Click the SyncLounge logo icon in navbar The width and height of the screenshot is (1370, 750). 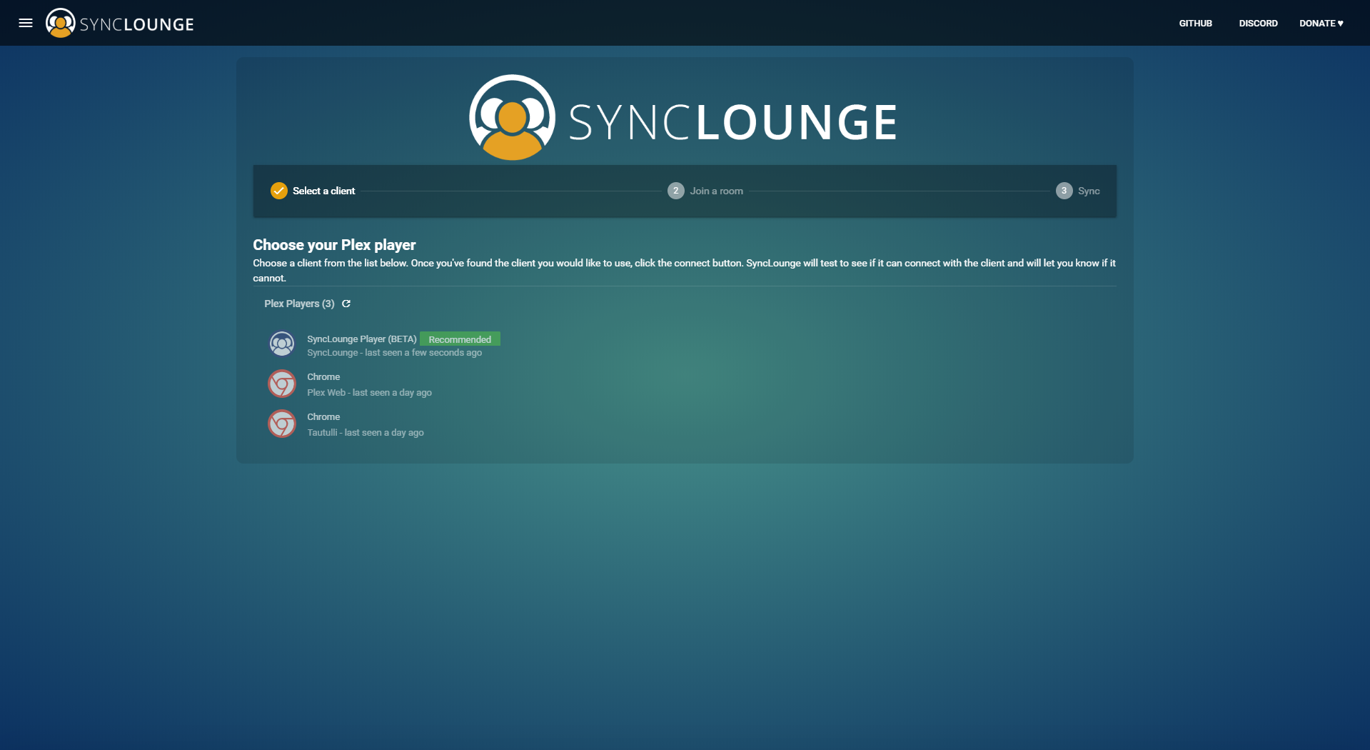coord(61,23)
